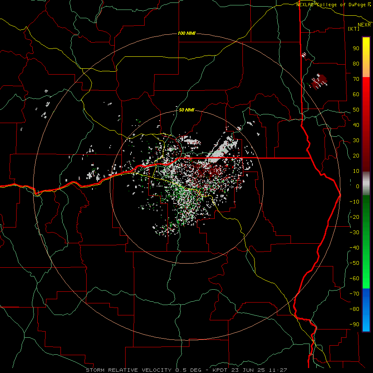
Task: Click the '60' value on velocity scale
Action: click(356, 94)
